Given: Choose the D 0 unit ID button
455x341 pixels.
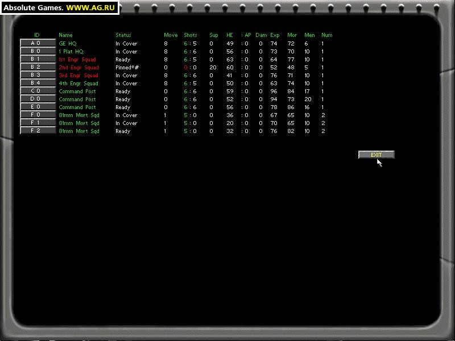Looking at the screenshot, I should click(38, 99).
